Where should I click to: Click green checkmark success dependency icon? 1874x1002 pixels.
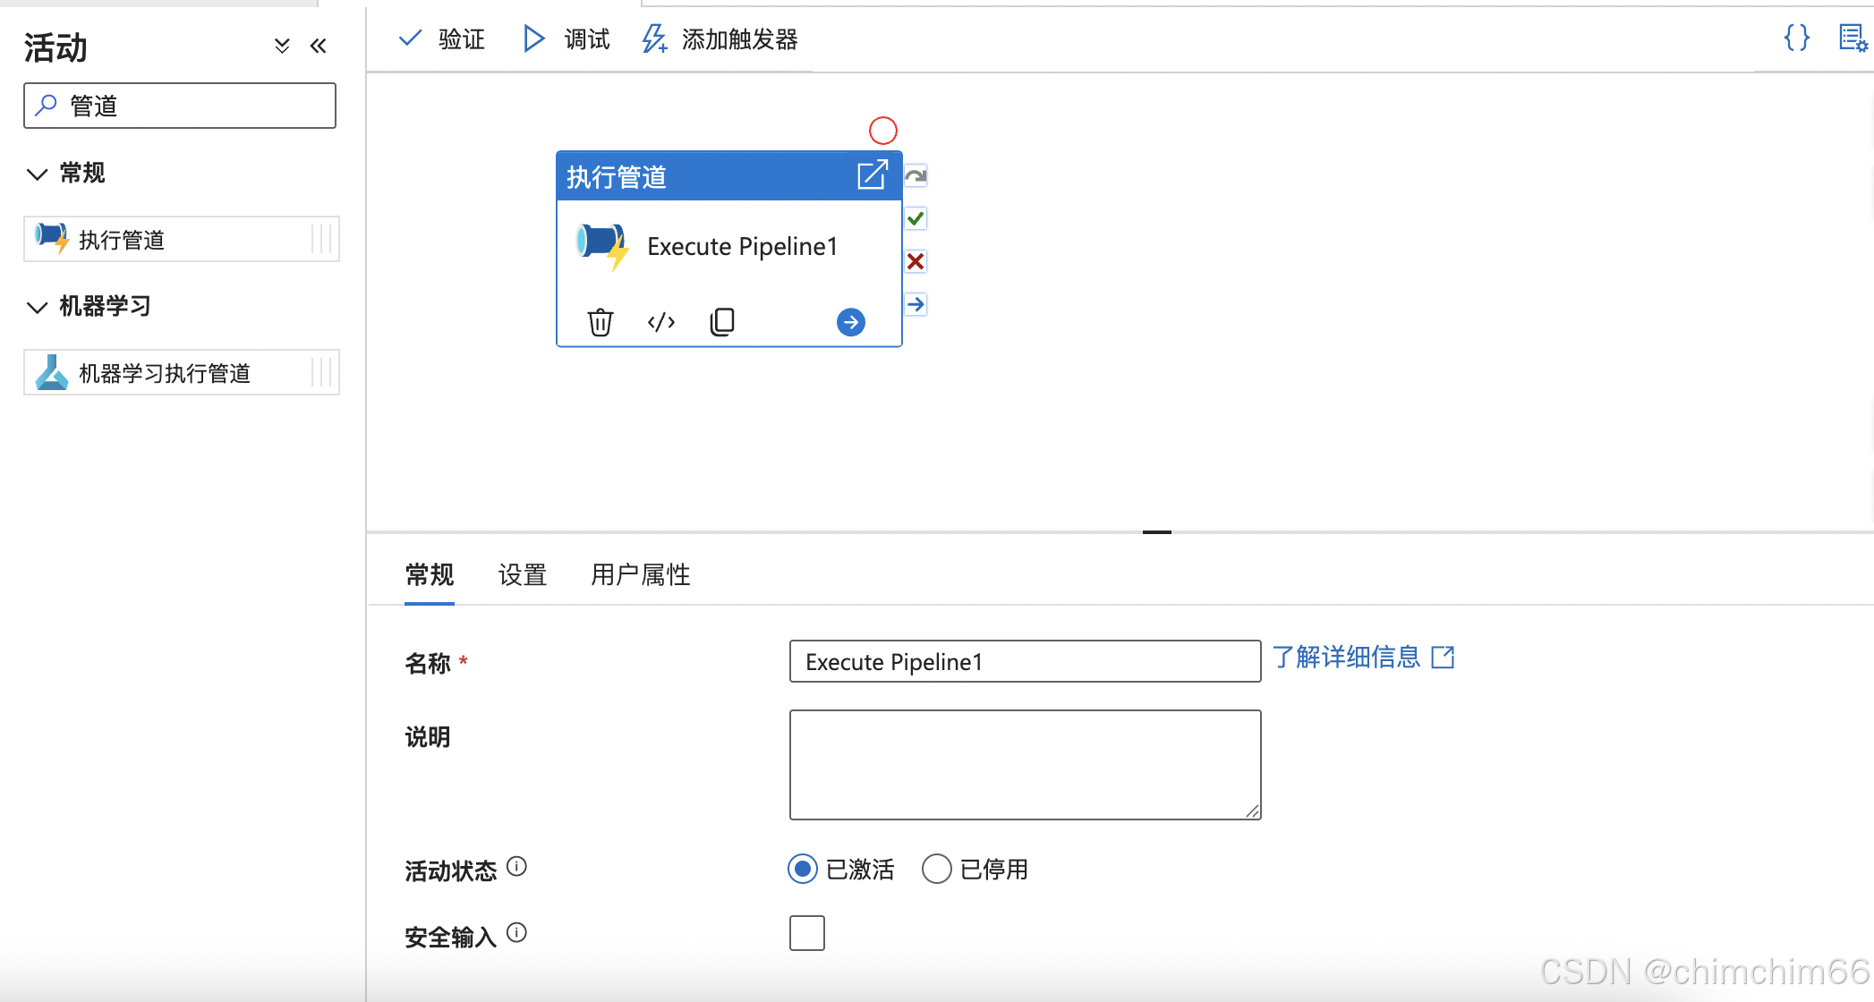tap(916, 218)
